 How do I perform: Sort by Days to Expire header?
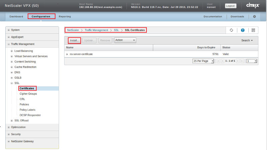(187, 47)
